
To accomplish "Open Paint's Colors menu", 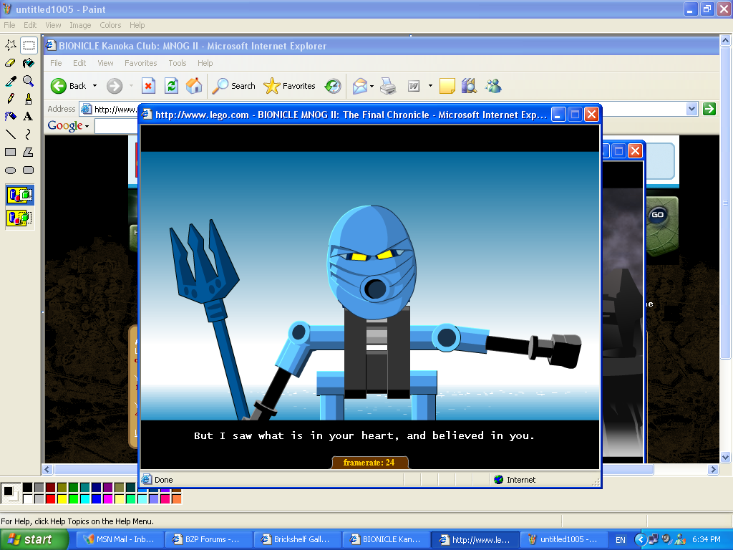I will click(x=110, y=25).
